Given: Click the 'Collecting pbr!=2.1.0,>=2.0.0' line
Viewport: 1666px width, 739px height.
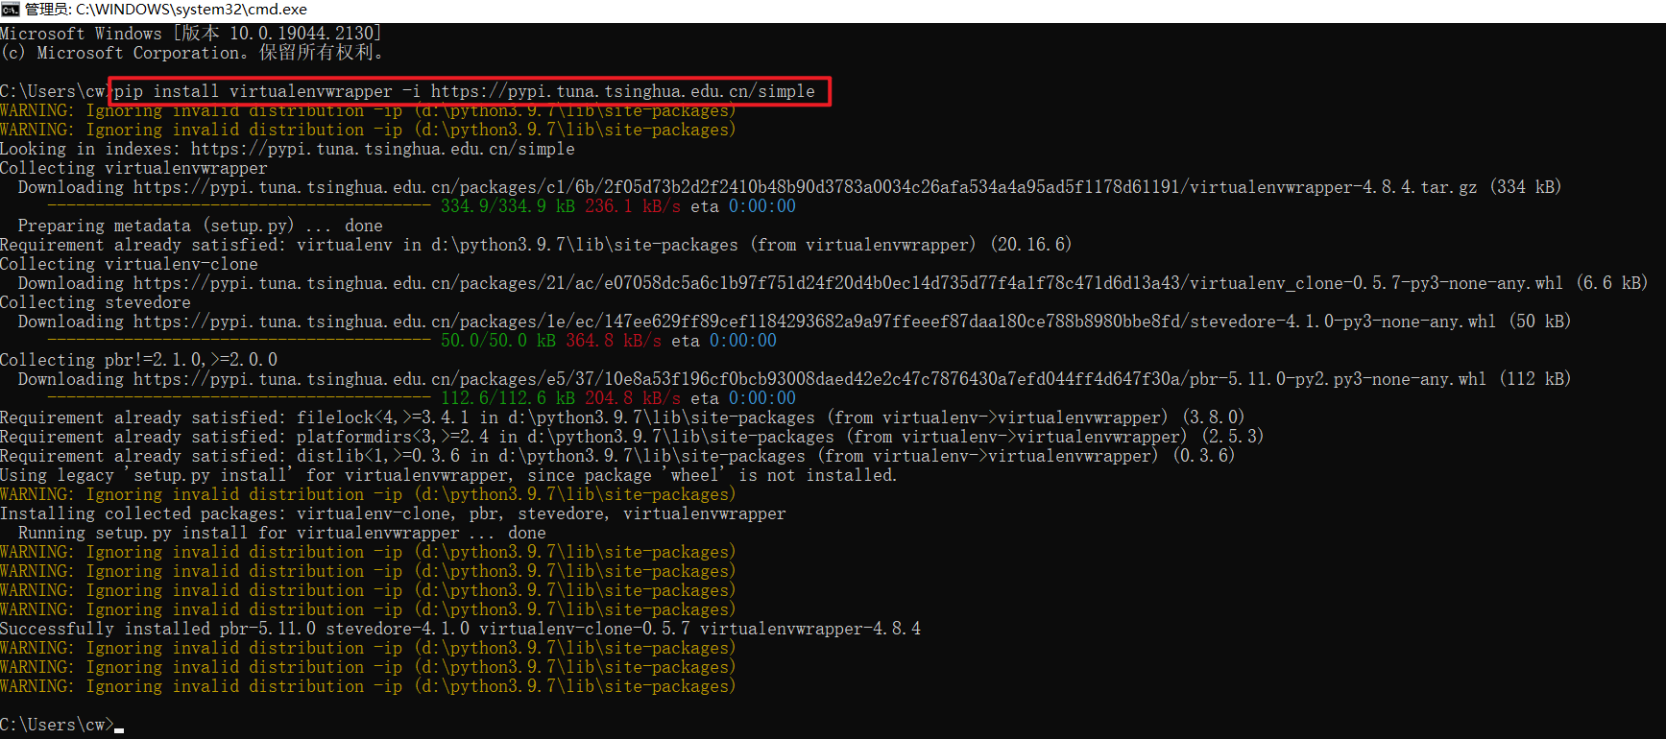Looking at the screenshot, I should click(138, 360).
